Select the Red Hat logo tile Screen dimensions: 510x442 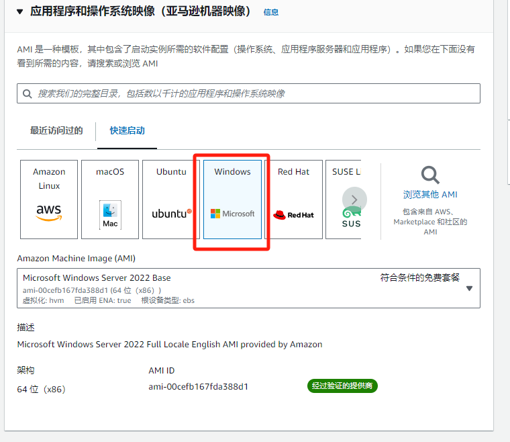click(x=293, y=215)
